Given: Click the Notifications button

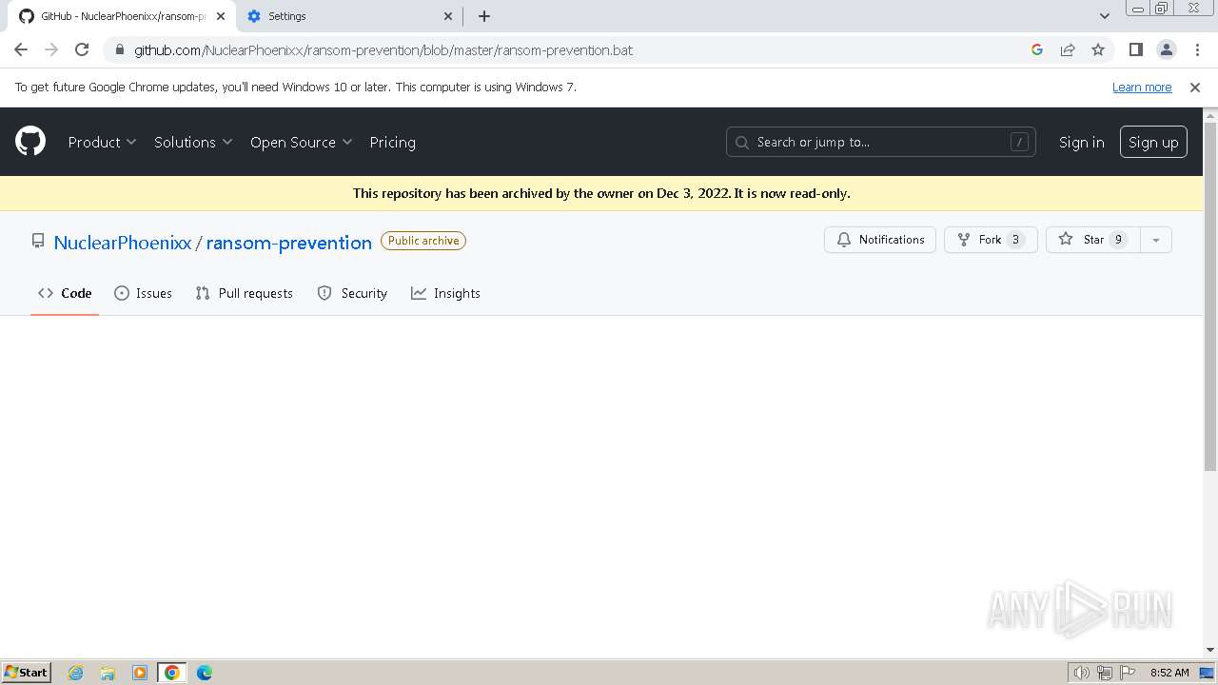Looking at the screenshot, I should tap(880, 240).
